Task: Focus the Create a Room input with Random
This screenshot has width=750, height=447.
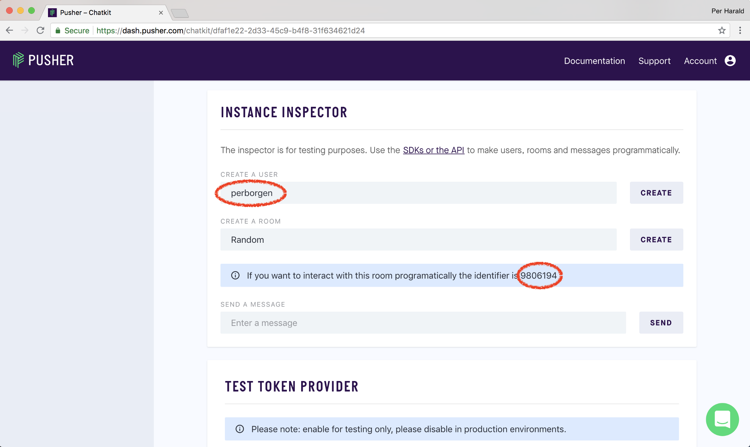Action: (418, 240)
